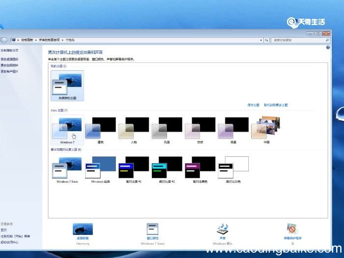Click the 个性化 breadcrumb

[x=70, y=40]
